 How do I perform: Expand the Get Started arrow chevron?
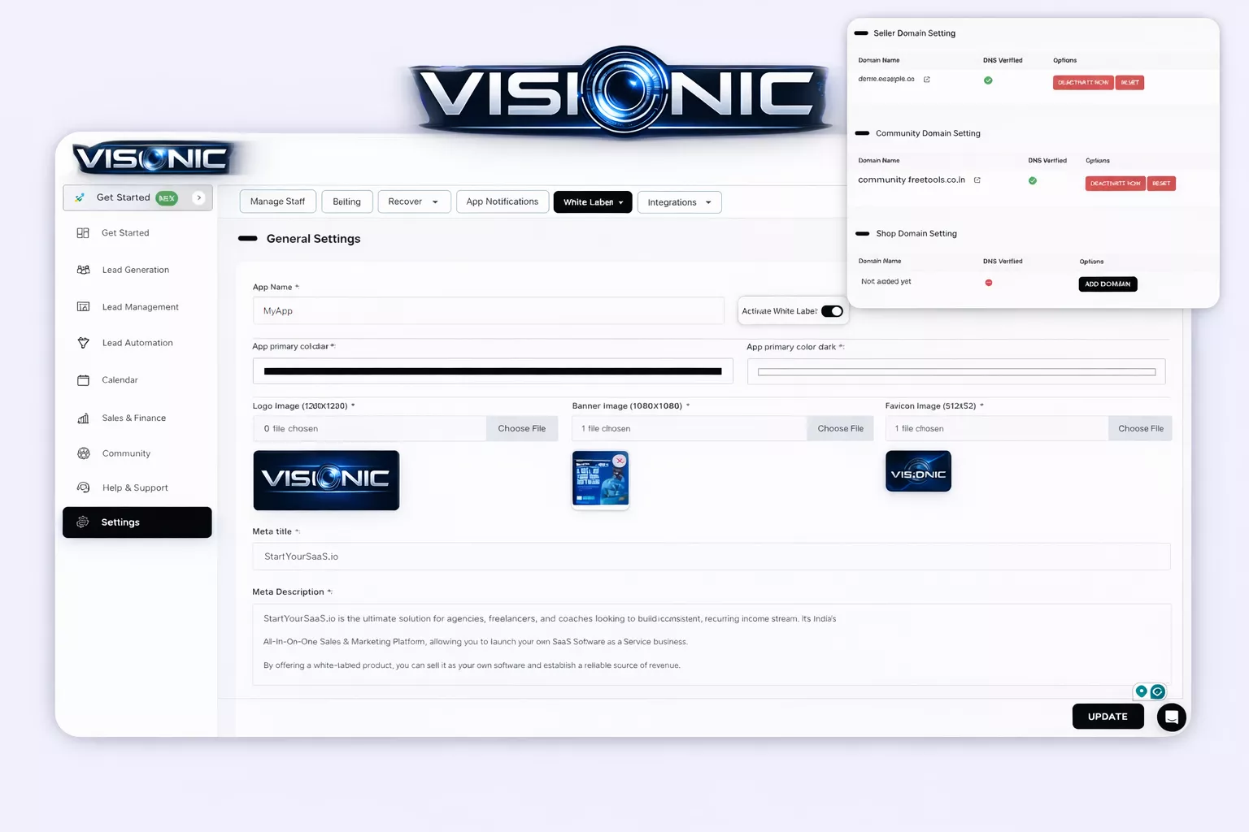[198, 197]
